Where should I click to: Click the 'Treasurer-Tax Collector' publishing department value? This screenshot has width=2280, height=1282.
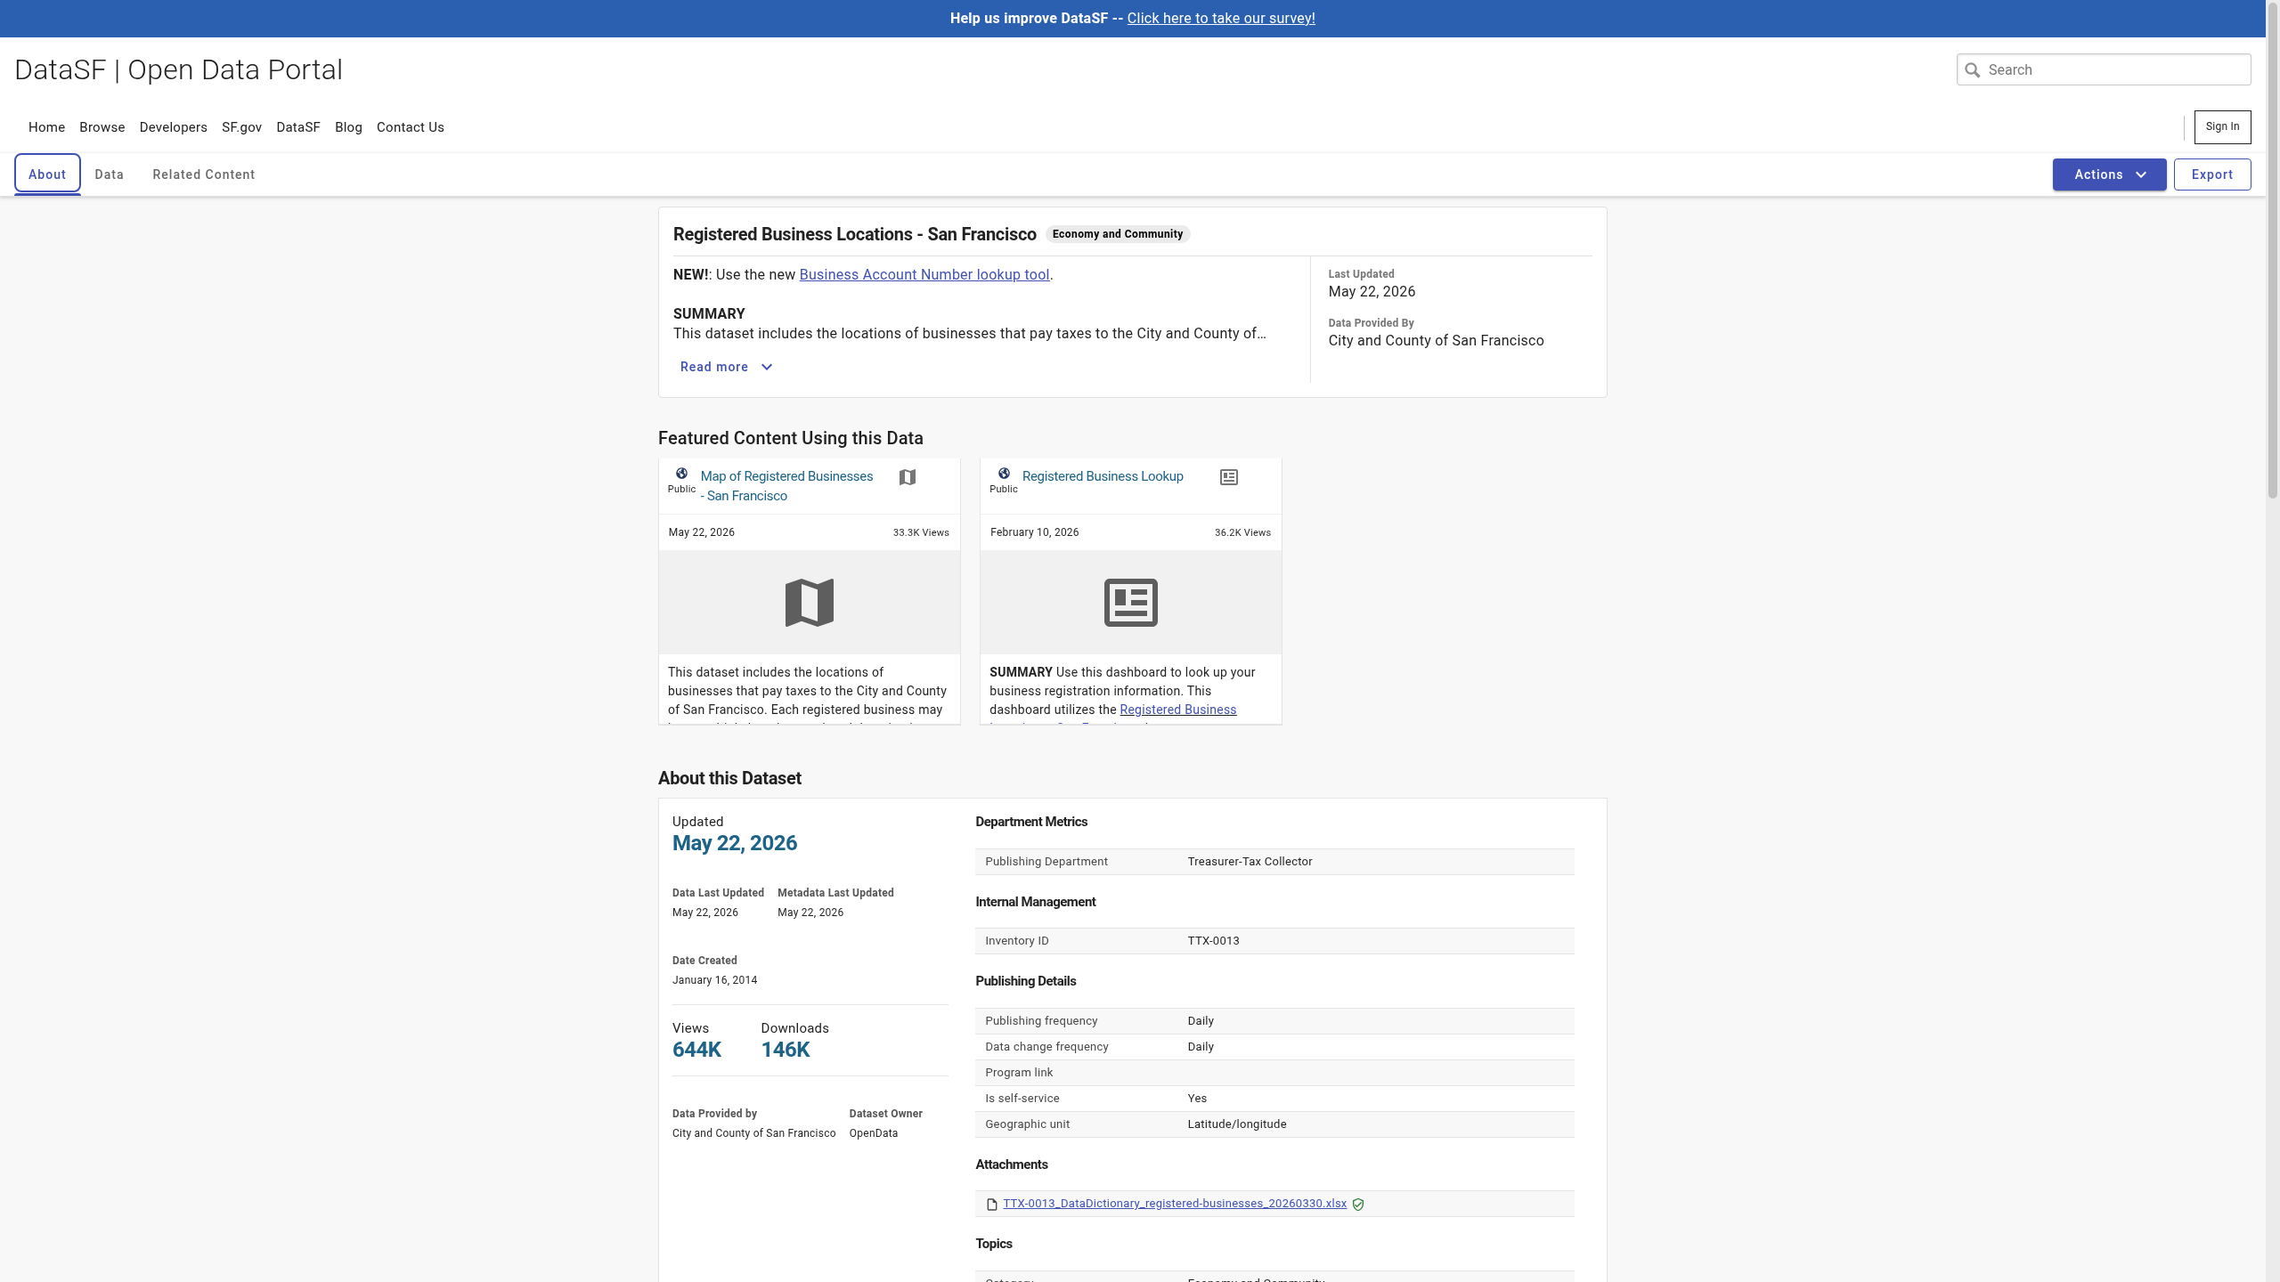point(1250,862)
